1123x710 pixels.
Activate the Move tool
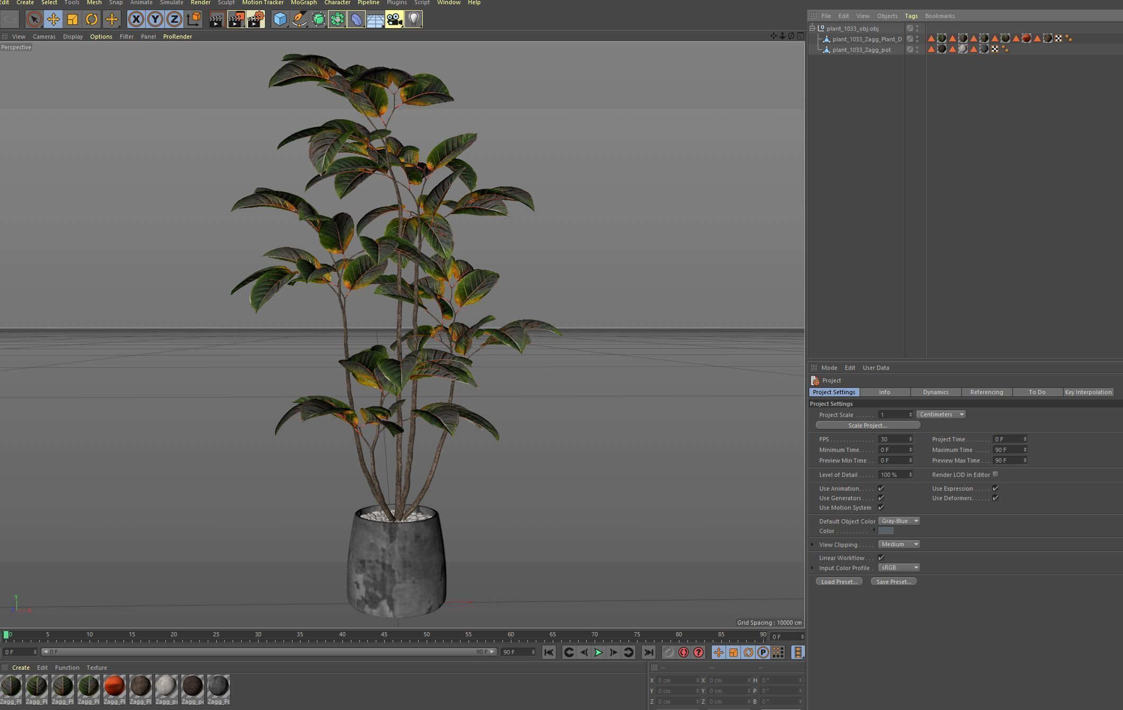[x=53, y=20]
